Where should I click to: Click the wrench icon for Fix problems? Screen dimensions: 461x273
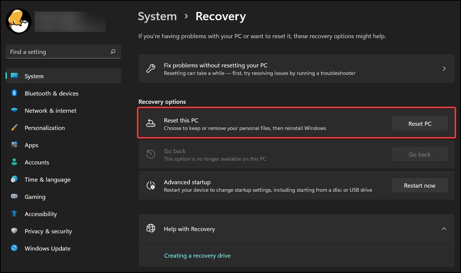pyautogui.click(x=150, y=69)
